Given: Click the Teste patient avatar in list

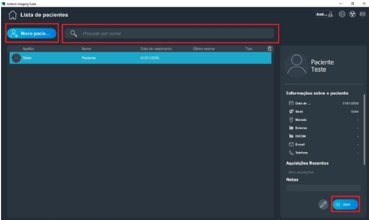Looking at the screenshot, I should (x=16, y=58).
